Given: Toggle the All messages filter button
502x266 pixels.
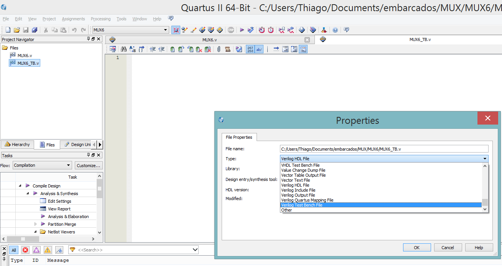Looking at the screenshot, I should tap(14, 250).
